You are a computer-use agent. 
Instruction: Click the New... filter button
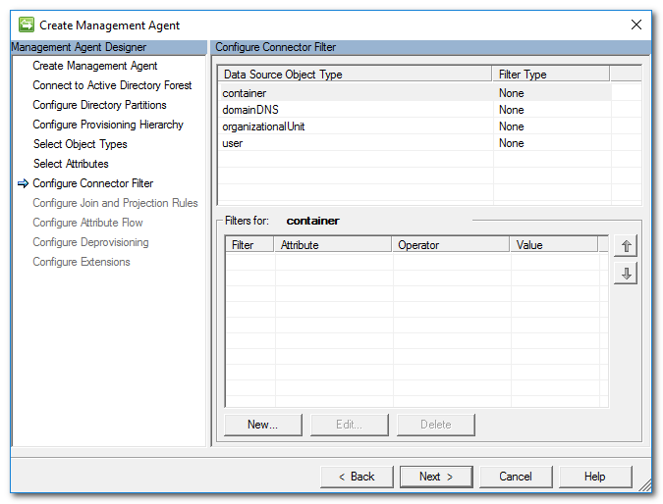[263, 425]
